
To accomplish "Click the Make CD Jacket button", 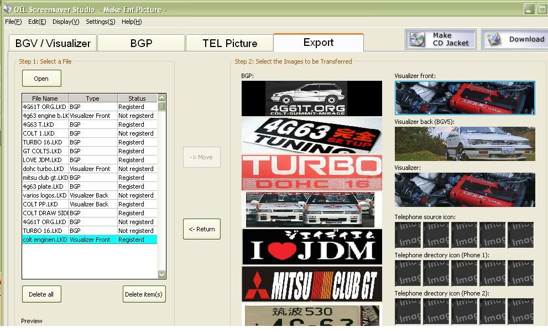I will coord(440,39).
